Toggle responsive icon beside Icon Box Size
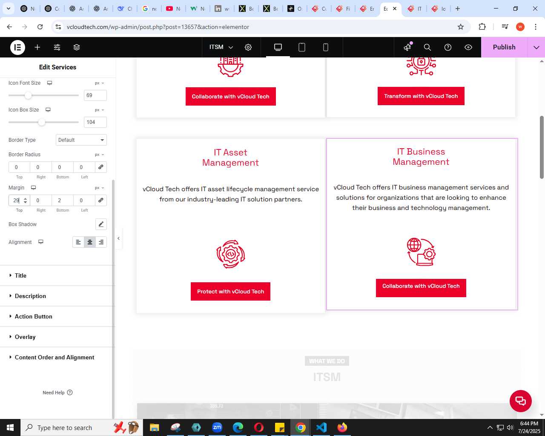 tap(48, 110)
